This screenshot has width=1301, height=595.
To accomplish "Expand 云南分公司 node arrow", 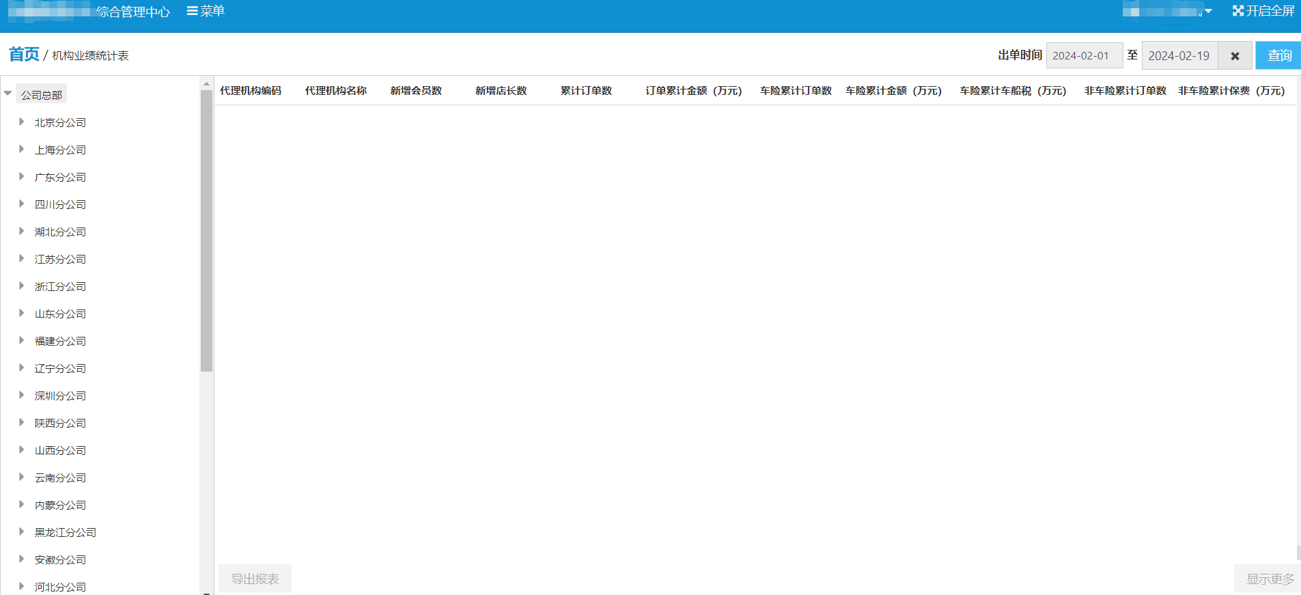I will tap(21, 477).
